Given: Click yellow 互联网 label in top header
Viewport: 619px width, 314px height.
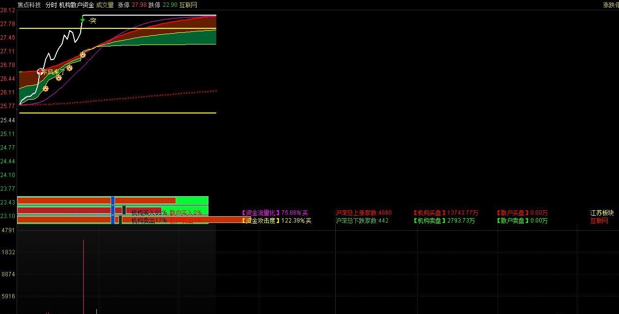Looking at the screenshot, I should pyautogui.click(x=188, y=5).
